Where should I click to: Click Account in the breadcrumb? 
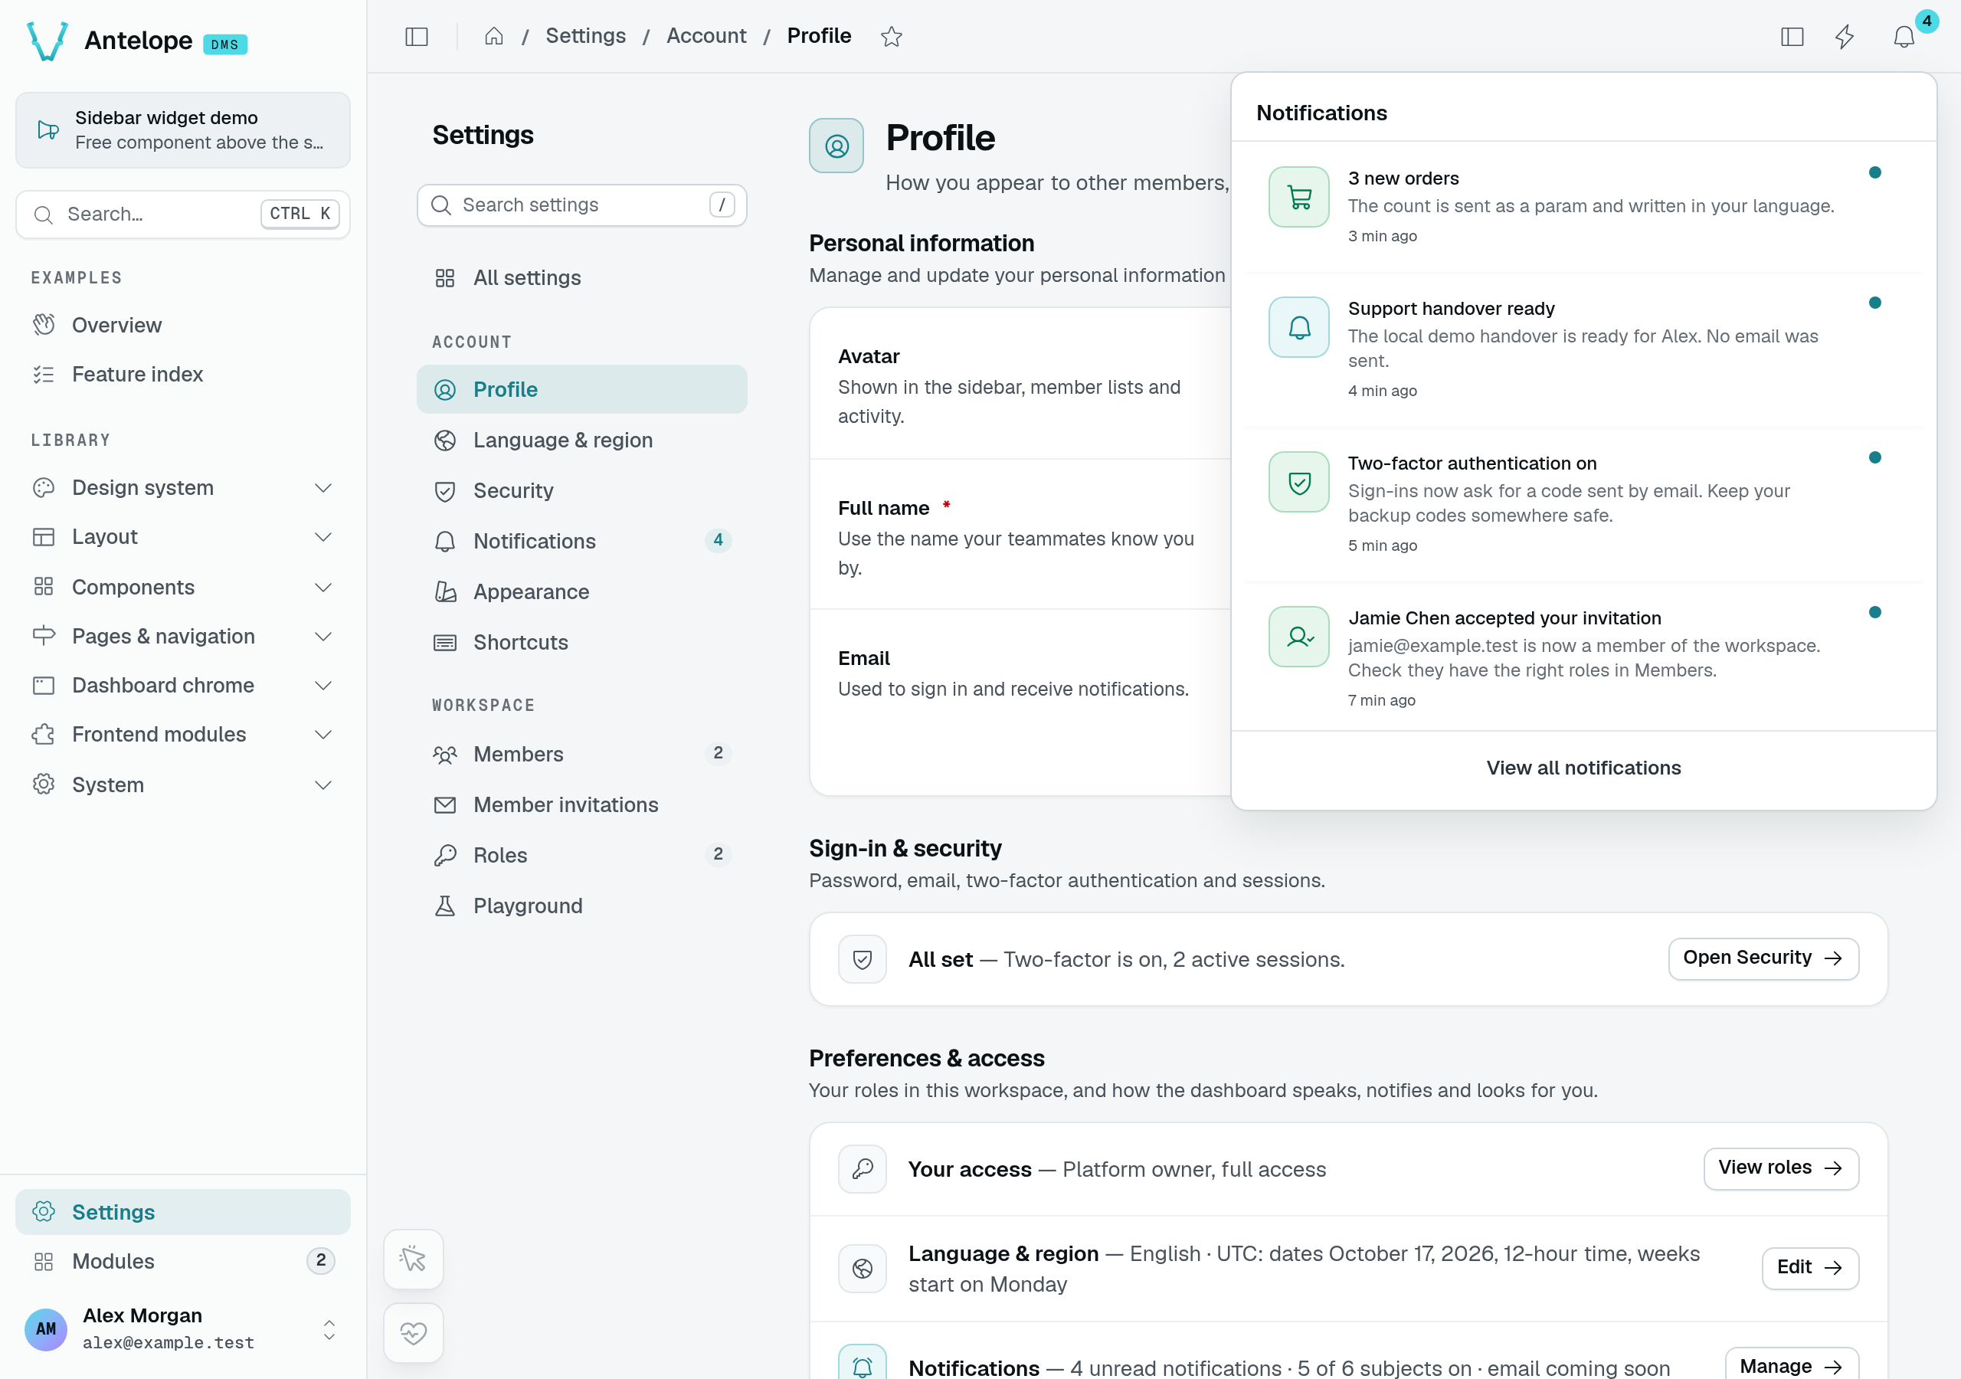point(706,36)
